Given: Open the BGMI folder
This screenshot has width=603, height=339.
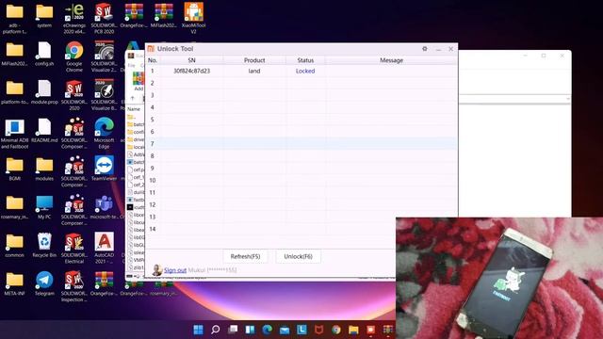Looking at the screenshot, I should (x=15, y=169).
